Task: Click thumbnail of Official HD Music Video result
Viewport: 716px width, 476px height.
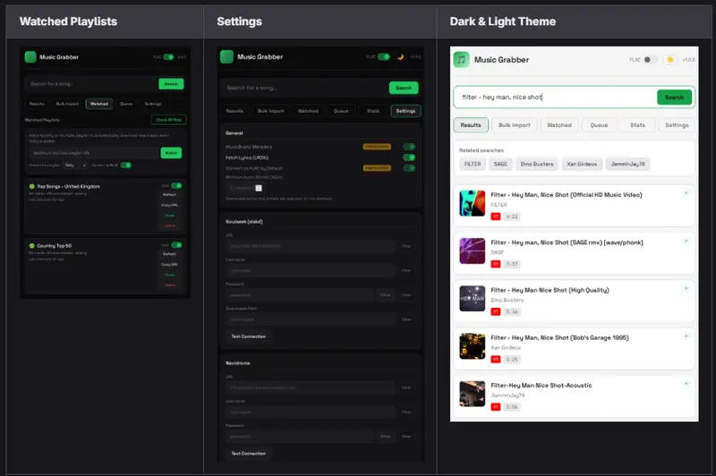Action: (473, 203)
